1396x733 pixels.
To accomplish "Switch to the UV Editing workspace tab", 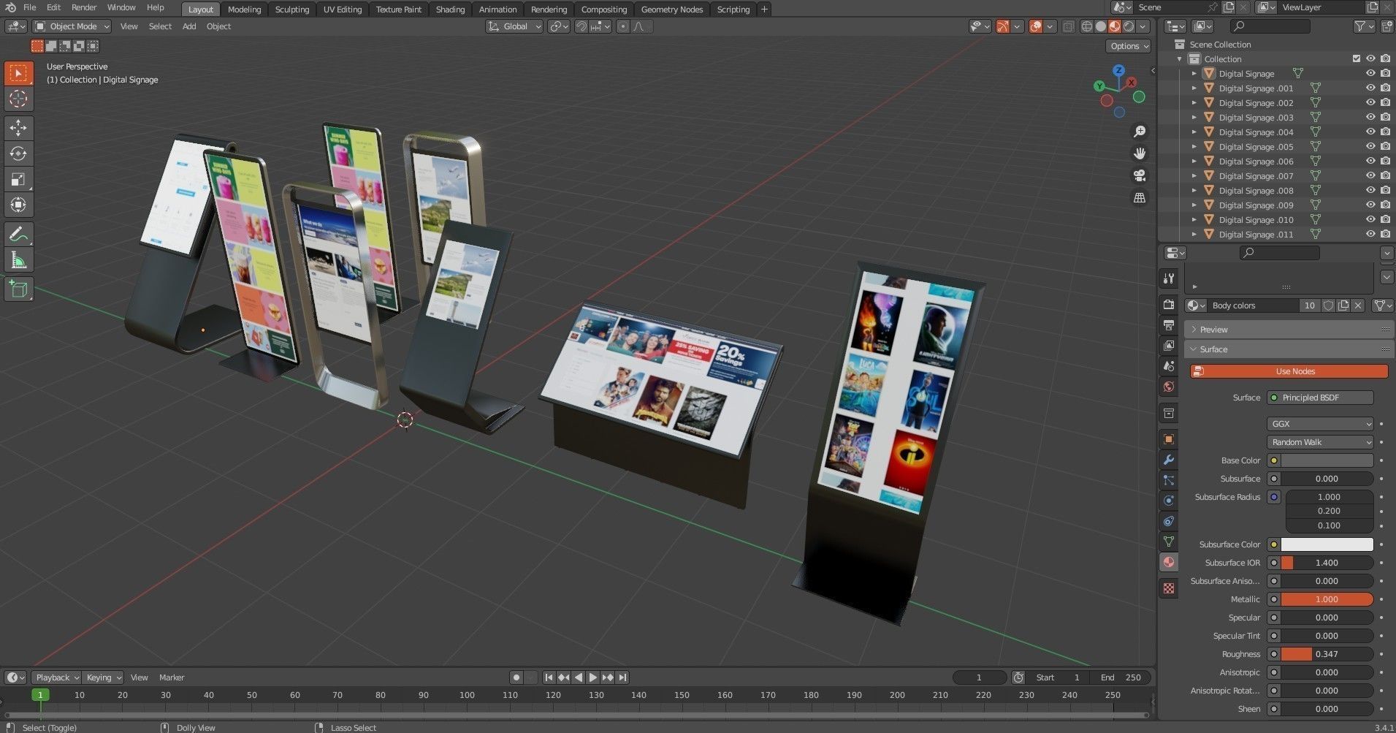I will pos(343,10).
